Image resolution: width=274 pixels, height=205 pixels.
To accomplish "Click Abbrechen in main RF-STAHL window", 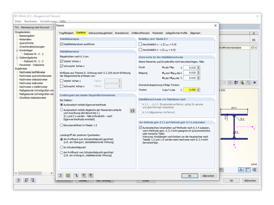I will coord(250,181).
